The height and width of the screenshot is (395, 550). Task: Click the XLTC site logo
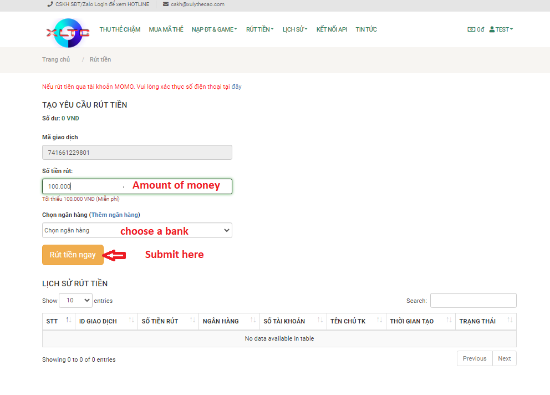(68, 33)
